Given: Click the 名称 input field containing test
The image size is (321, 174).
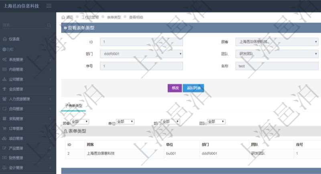Looking at the screenshot, I should 277,66.
